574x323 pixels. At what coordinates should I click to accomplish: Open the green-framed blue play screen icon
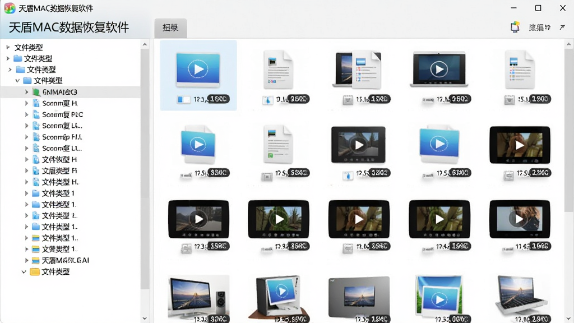click(x=438, y=296)
